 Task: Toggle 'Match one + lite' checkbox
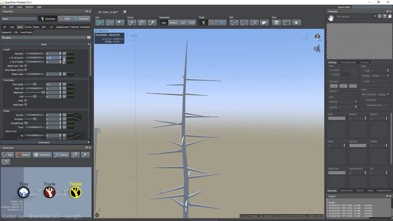click(26, 66)
